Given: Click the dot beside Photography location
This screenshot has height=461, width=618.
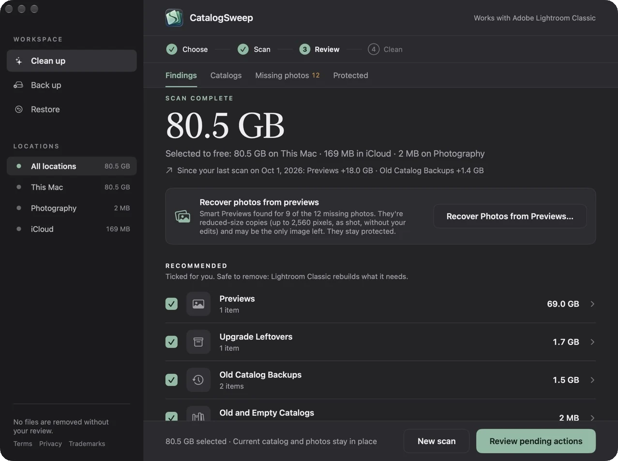Looking at the screenshot, I should click(x=19, y=208).
